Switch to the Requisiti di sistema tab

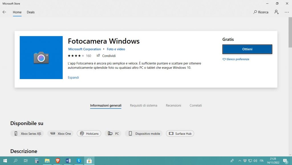pyautogui.click(x=143, y=105)
